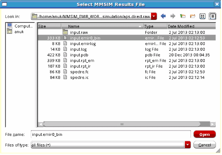The height and width of the screenshot is (155, 222).
Task: Click the input.rpt_em file icon
Action: (65, 61)
